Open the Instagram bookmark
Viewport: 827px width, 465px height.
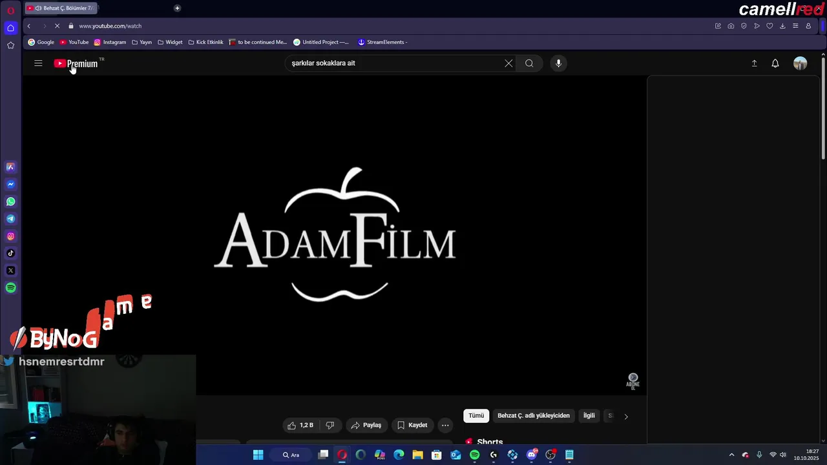pyautogui.click(x=110, y=42)
